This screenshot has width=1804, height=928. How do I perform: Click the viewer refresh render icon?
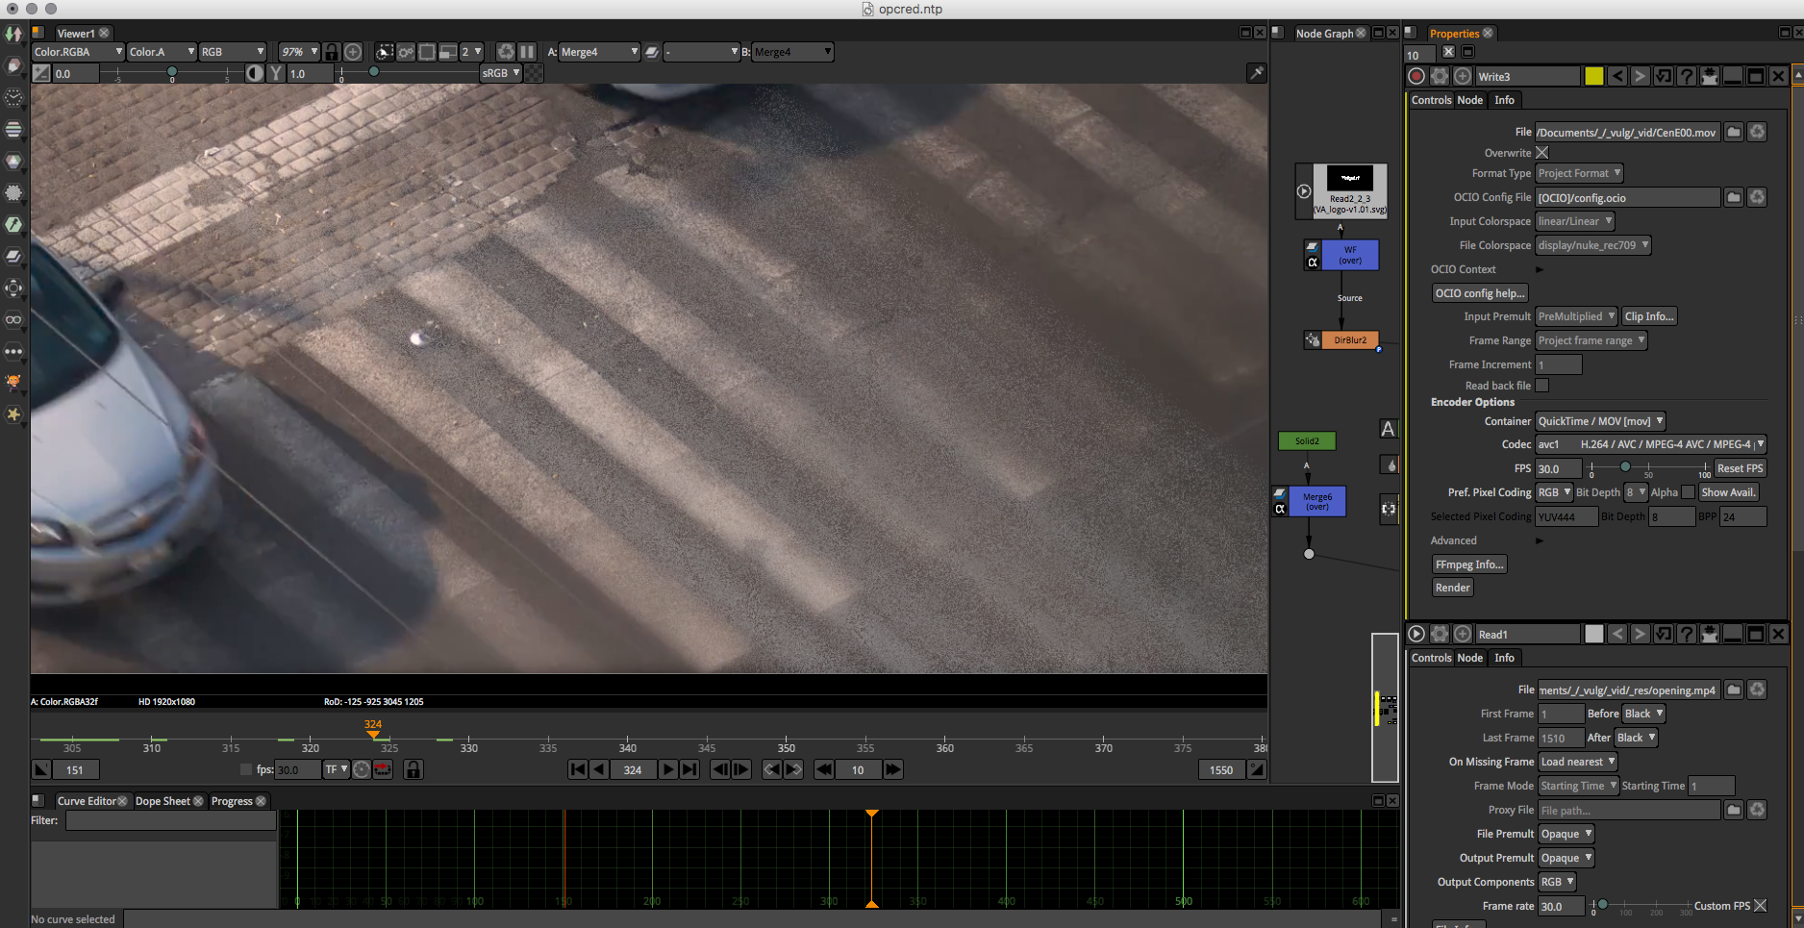point(506,52)
